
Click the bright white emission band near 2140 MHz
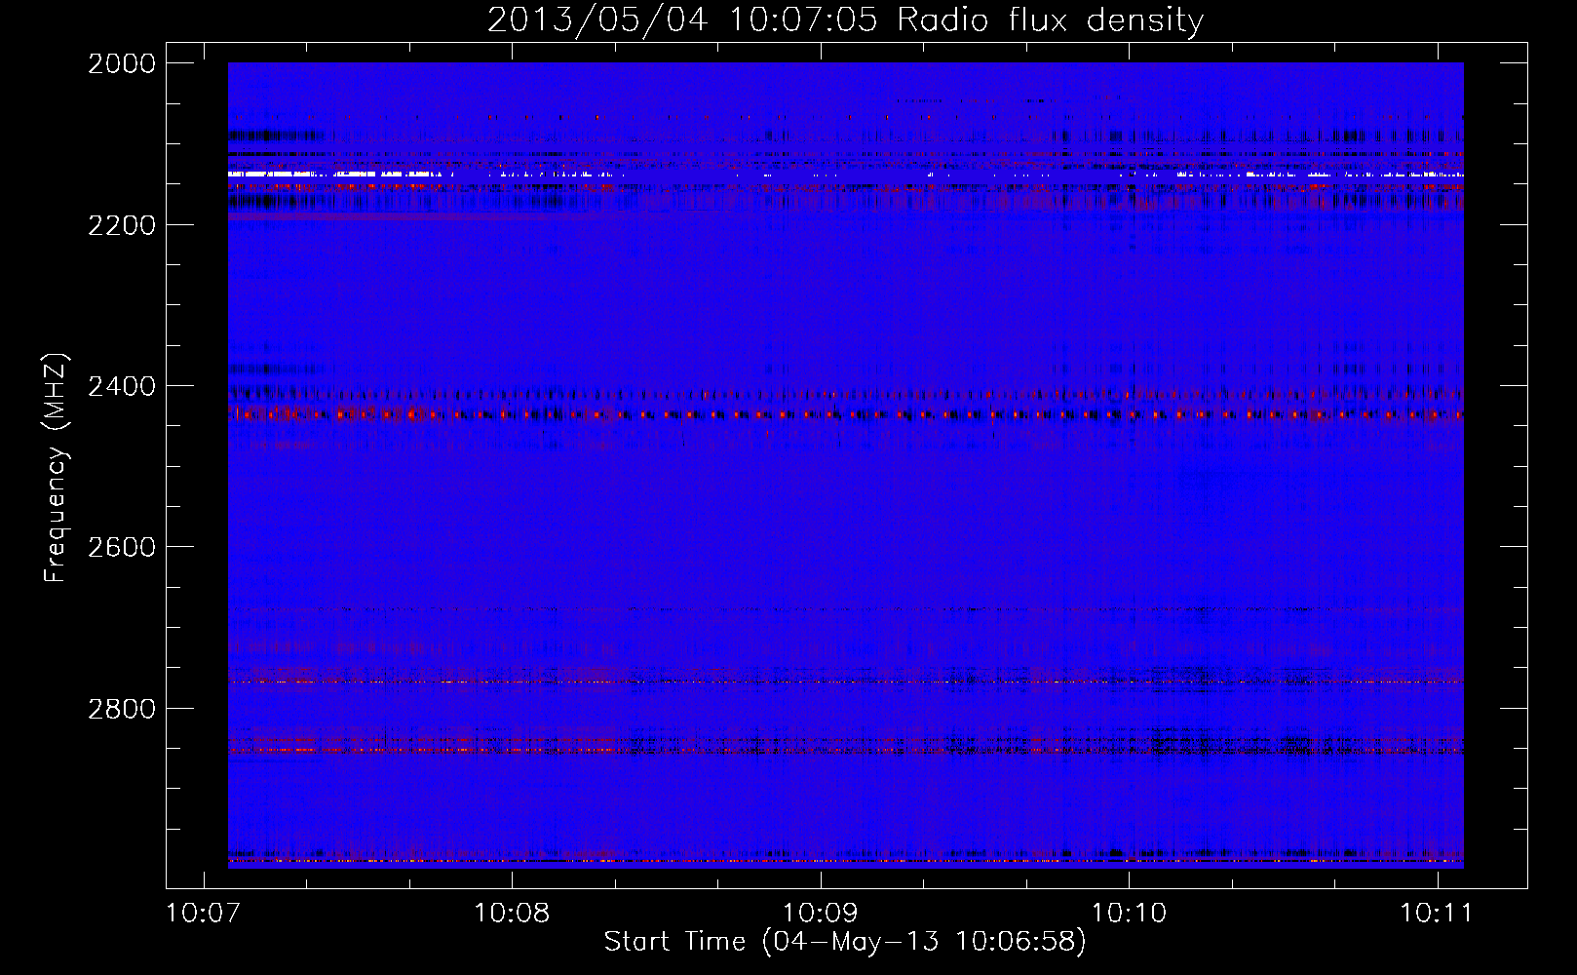(845, 175)
